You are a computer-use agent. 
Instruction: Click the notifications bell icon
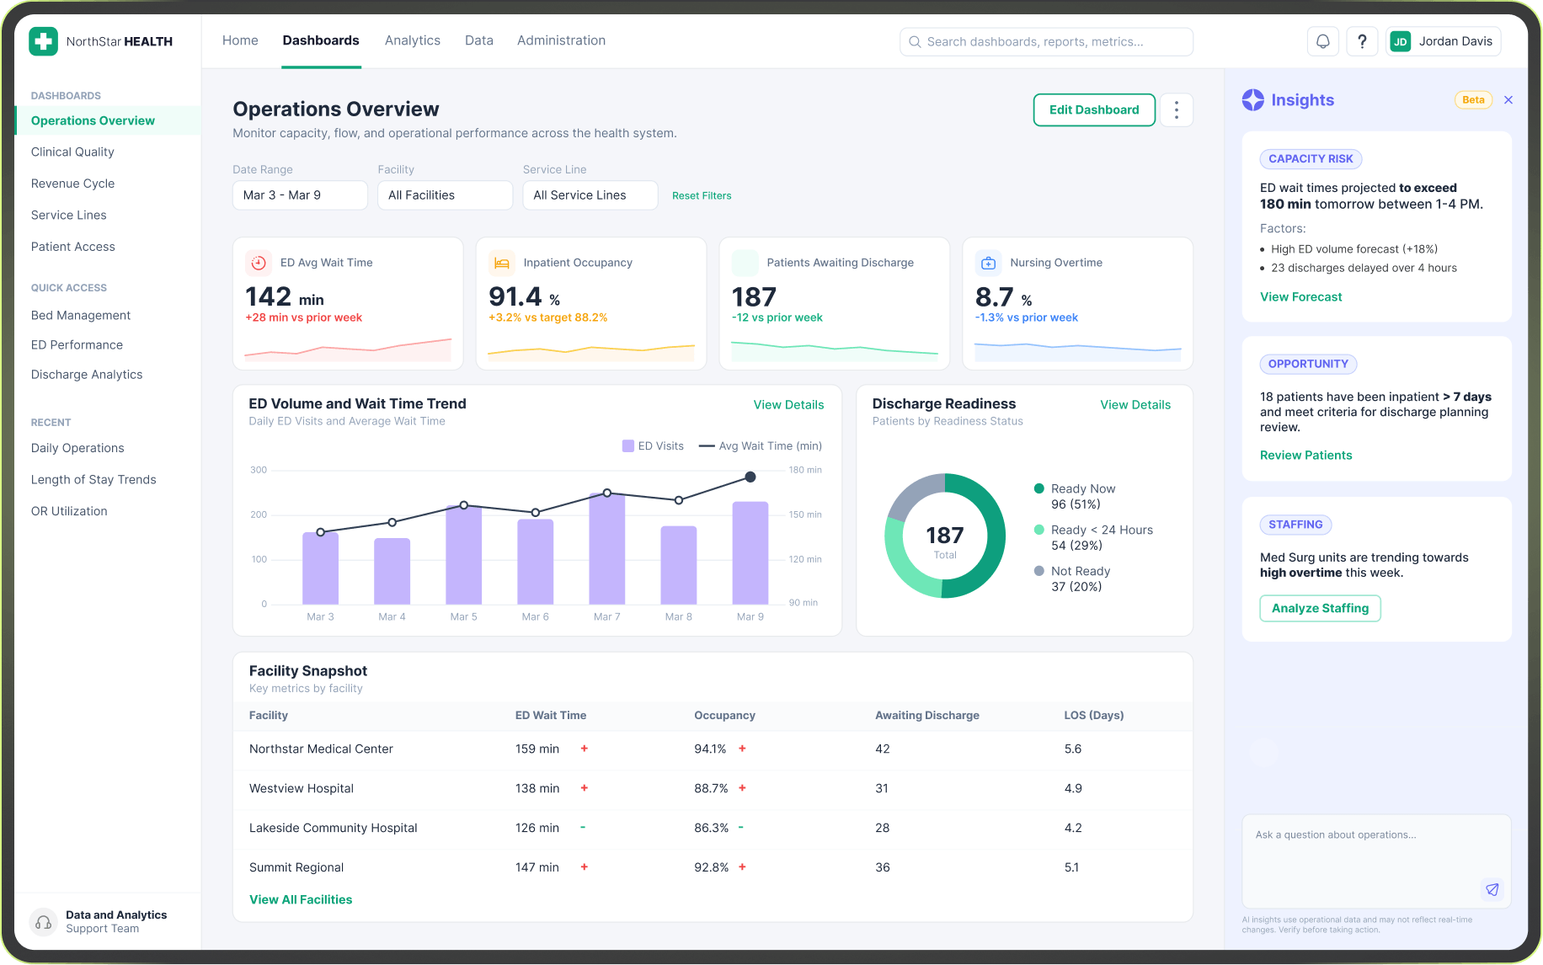[x=1322, y=41]
